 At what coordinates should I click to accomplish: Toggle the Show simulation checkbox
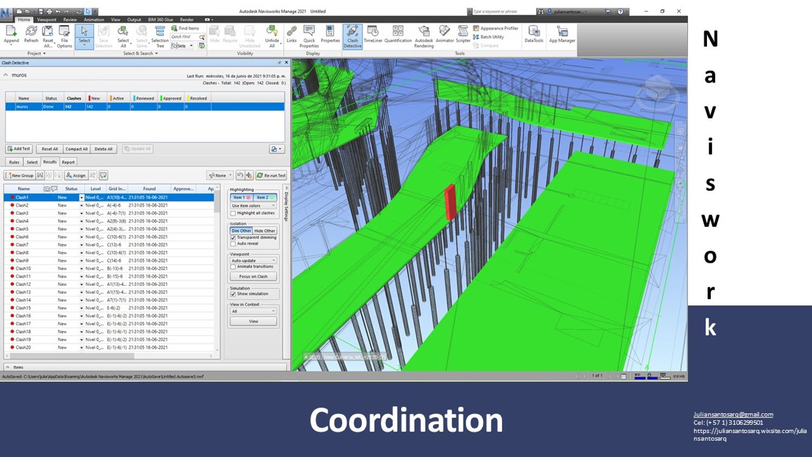click(x=233, y=294)
